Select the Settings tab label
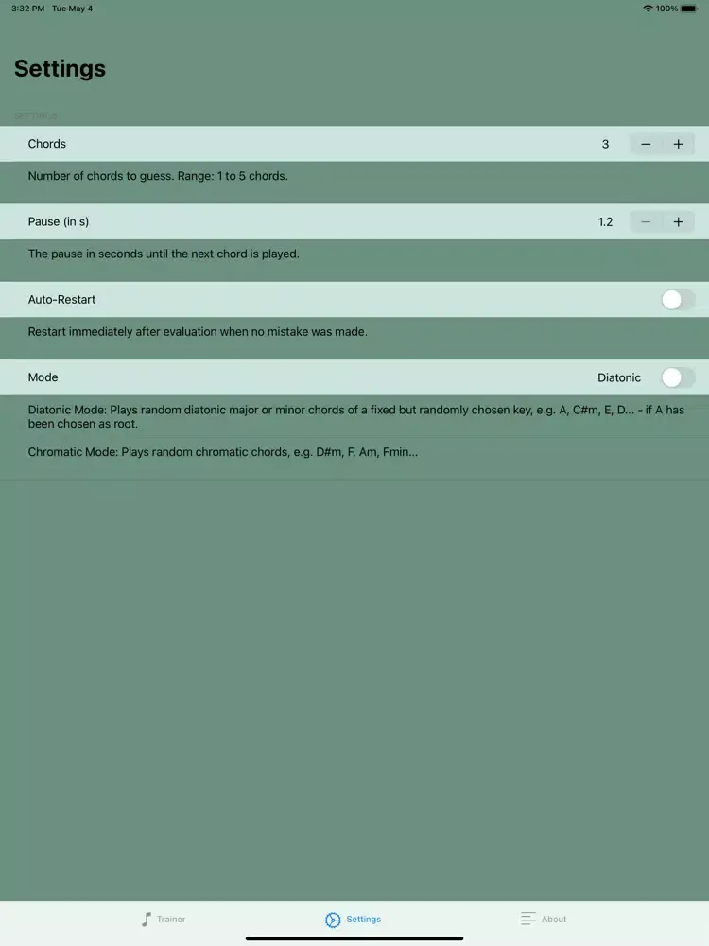 pos(364,920)
